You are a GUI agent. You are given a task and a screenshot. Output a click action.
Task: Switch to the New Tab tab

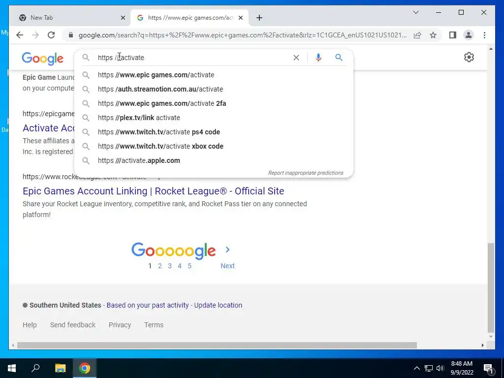(x=70, y=18)
